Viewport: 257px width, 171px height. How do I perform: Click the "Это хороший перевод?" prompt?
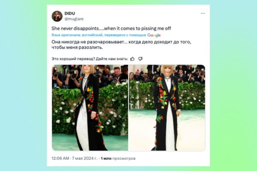(x=73, y=59)
